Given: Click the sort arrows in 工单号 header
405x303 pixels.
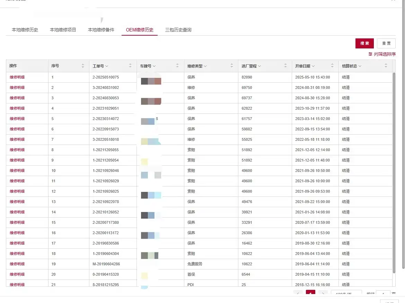Looking at the screenshot, I should [130, 66].
